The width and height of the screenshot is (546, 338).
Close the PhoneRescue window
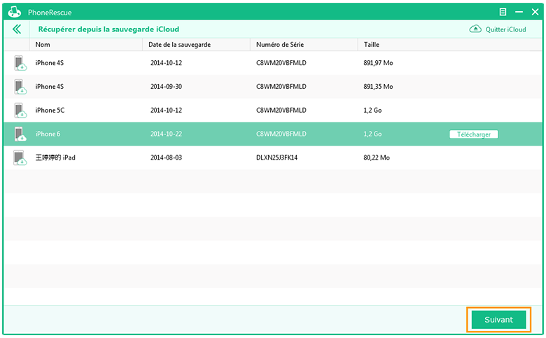[535, 12]
